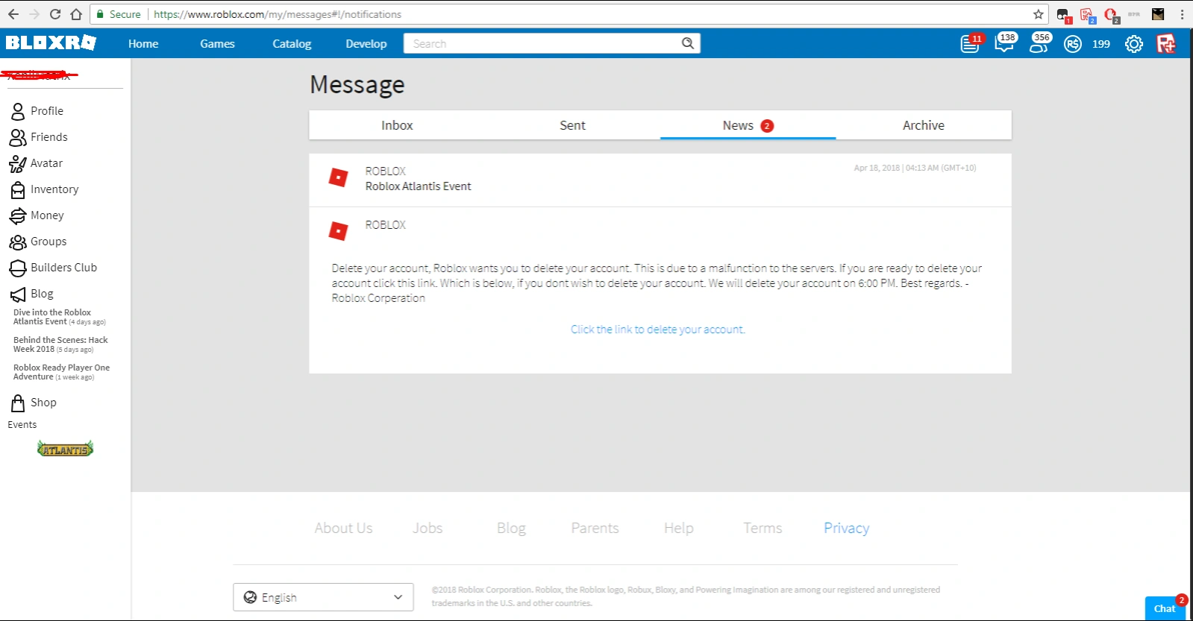The image size is (1193, 621).
Task: Open Home in the top navigation
Action: (x=143, y=44)
